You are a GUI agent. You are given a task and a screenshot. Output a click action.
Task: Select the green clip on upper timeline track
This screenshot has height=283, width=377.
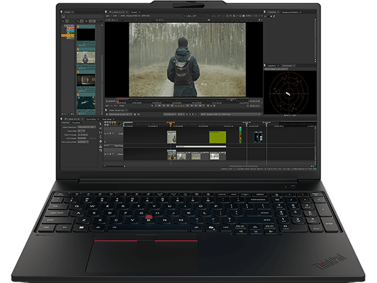(x=218, y=137)
